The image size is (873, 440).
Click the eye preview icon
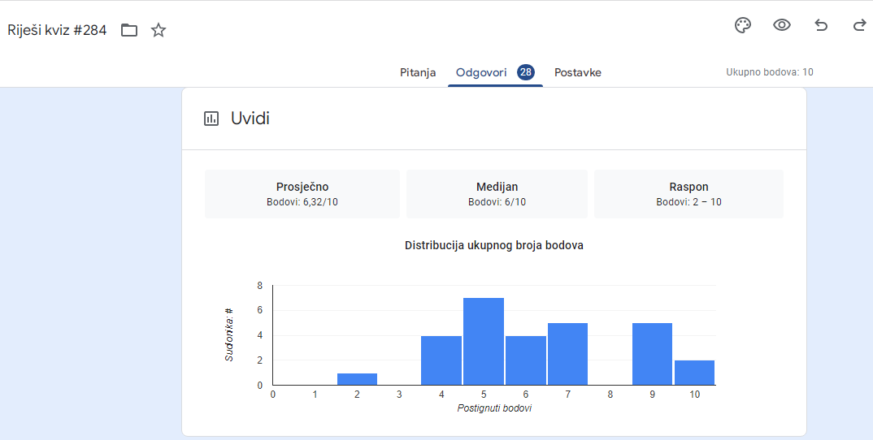pyautogui.click(x=782, y=25)
